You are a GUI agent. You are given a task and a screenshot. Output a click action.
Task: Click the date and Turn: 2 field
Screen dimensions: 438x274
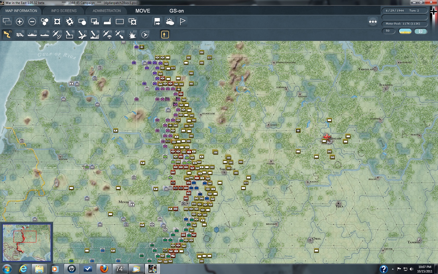405,11
